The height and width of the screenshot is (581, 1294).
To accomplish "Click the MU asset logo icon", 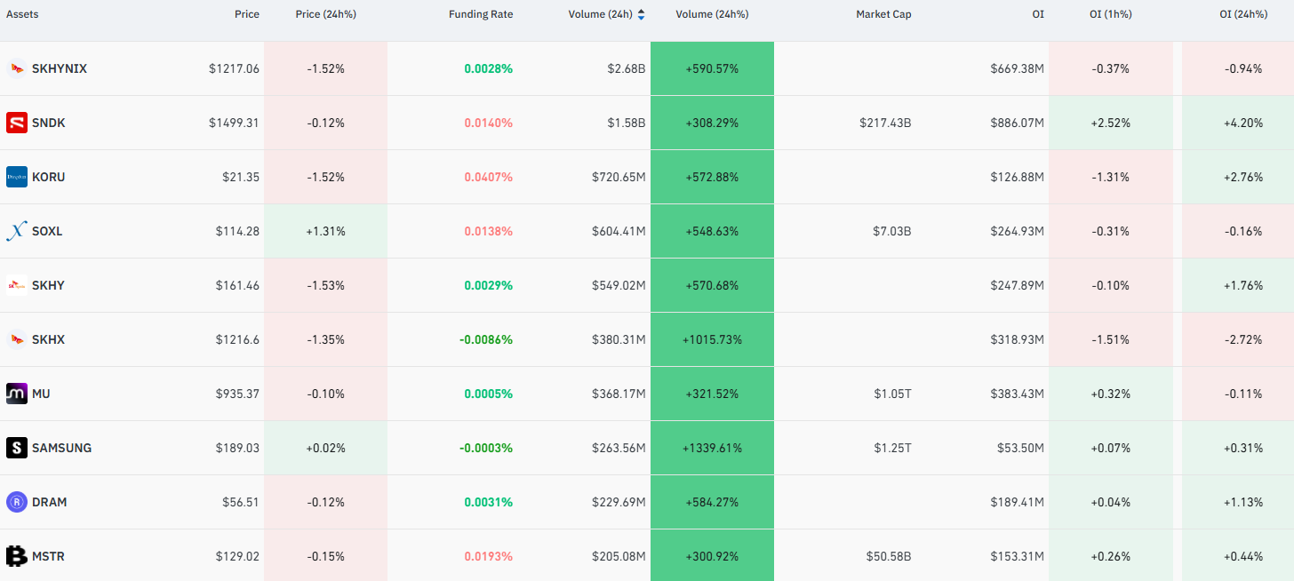I will point(17,394).
